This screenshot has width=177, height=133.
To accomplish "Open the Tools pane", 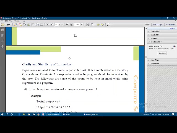I will coord(147,25).
